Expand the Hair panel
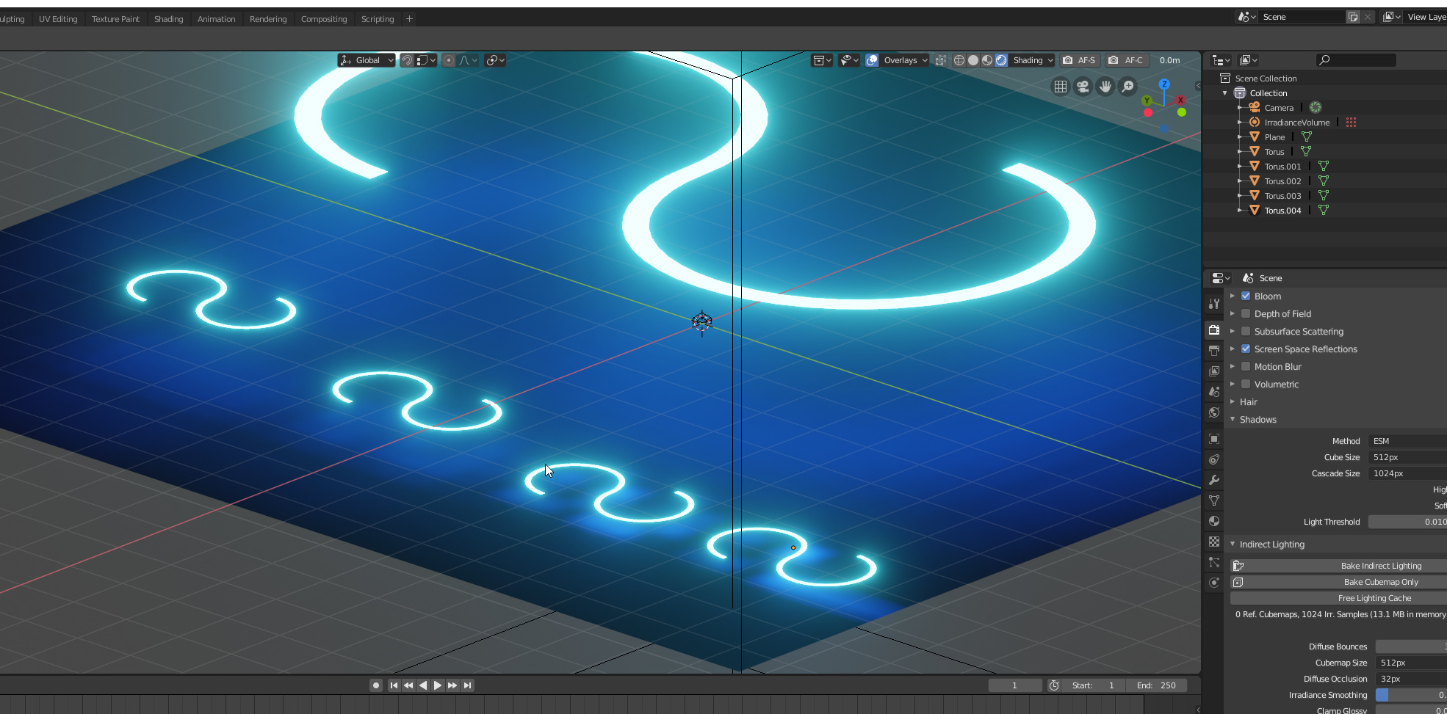1447x714 pixels. 1233,402
